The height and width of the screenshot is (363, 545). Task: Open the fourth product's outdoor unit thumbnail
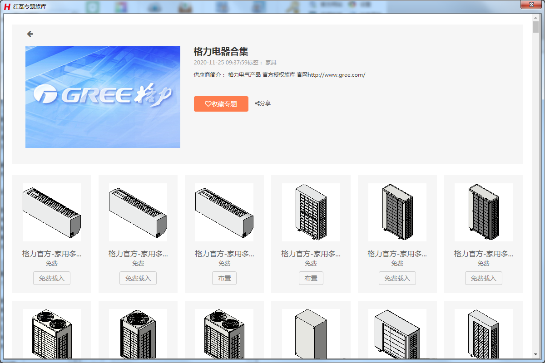[x=311, y=212]
